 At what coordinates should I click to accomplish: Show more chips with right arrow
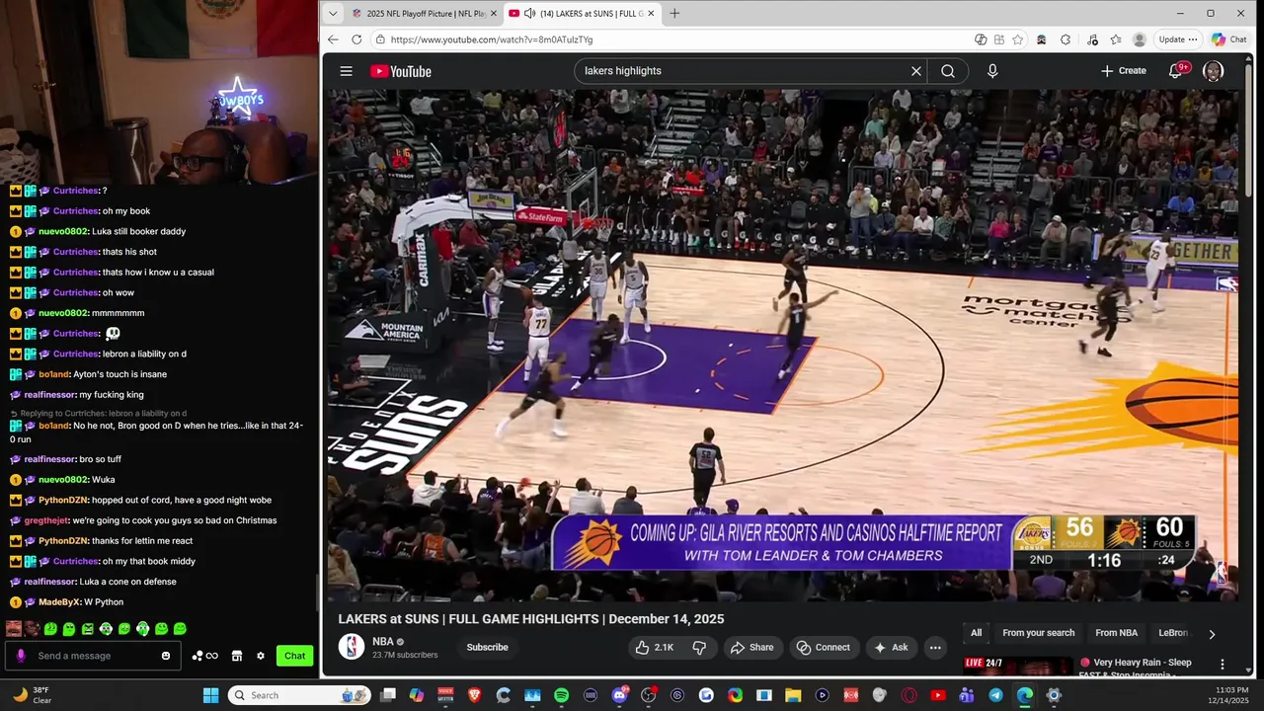pyautogui.click(x=1212, y=634)
